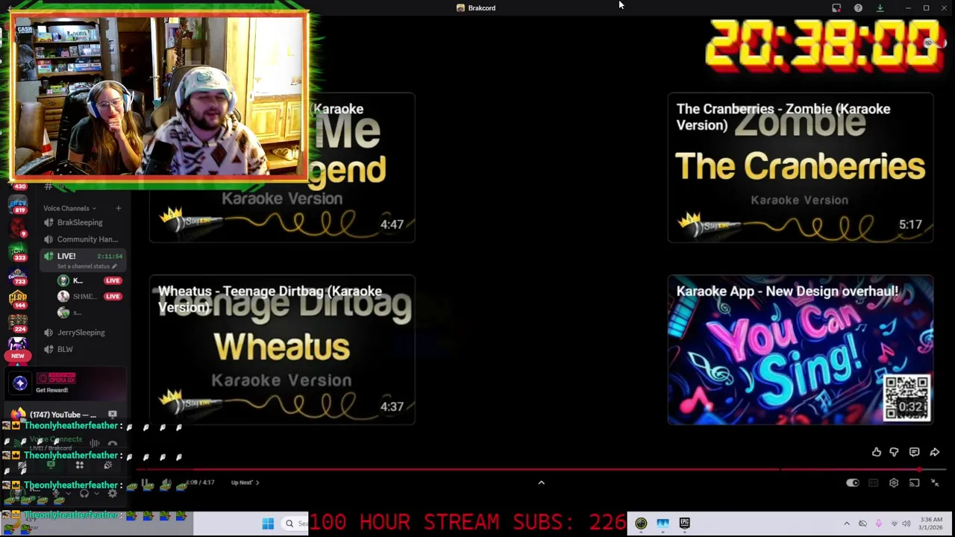Collapse the Voice Channels category
This screenshot has height=537, width=955.
click(x=70, y=208)
